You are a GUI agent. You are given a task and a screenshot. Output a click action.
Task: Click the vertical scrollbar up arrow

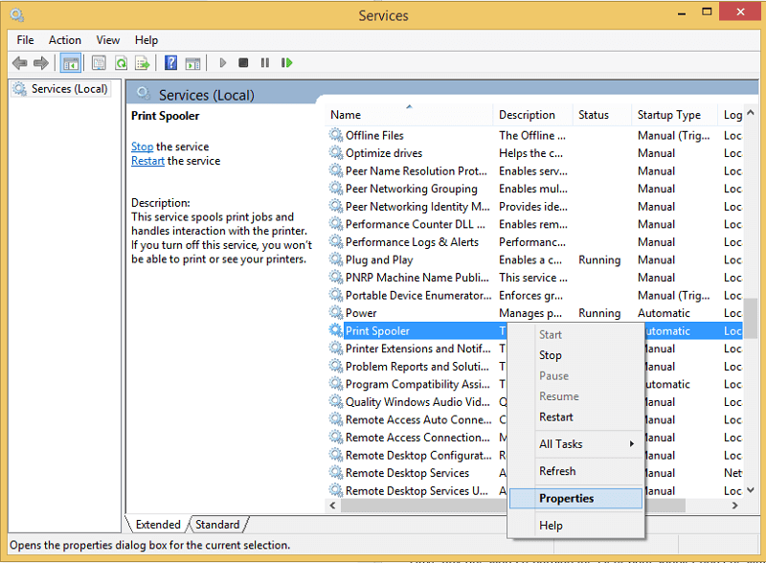tap(751, 113)
